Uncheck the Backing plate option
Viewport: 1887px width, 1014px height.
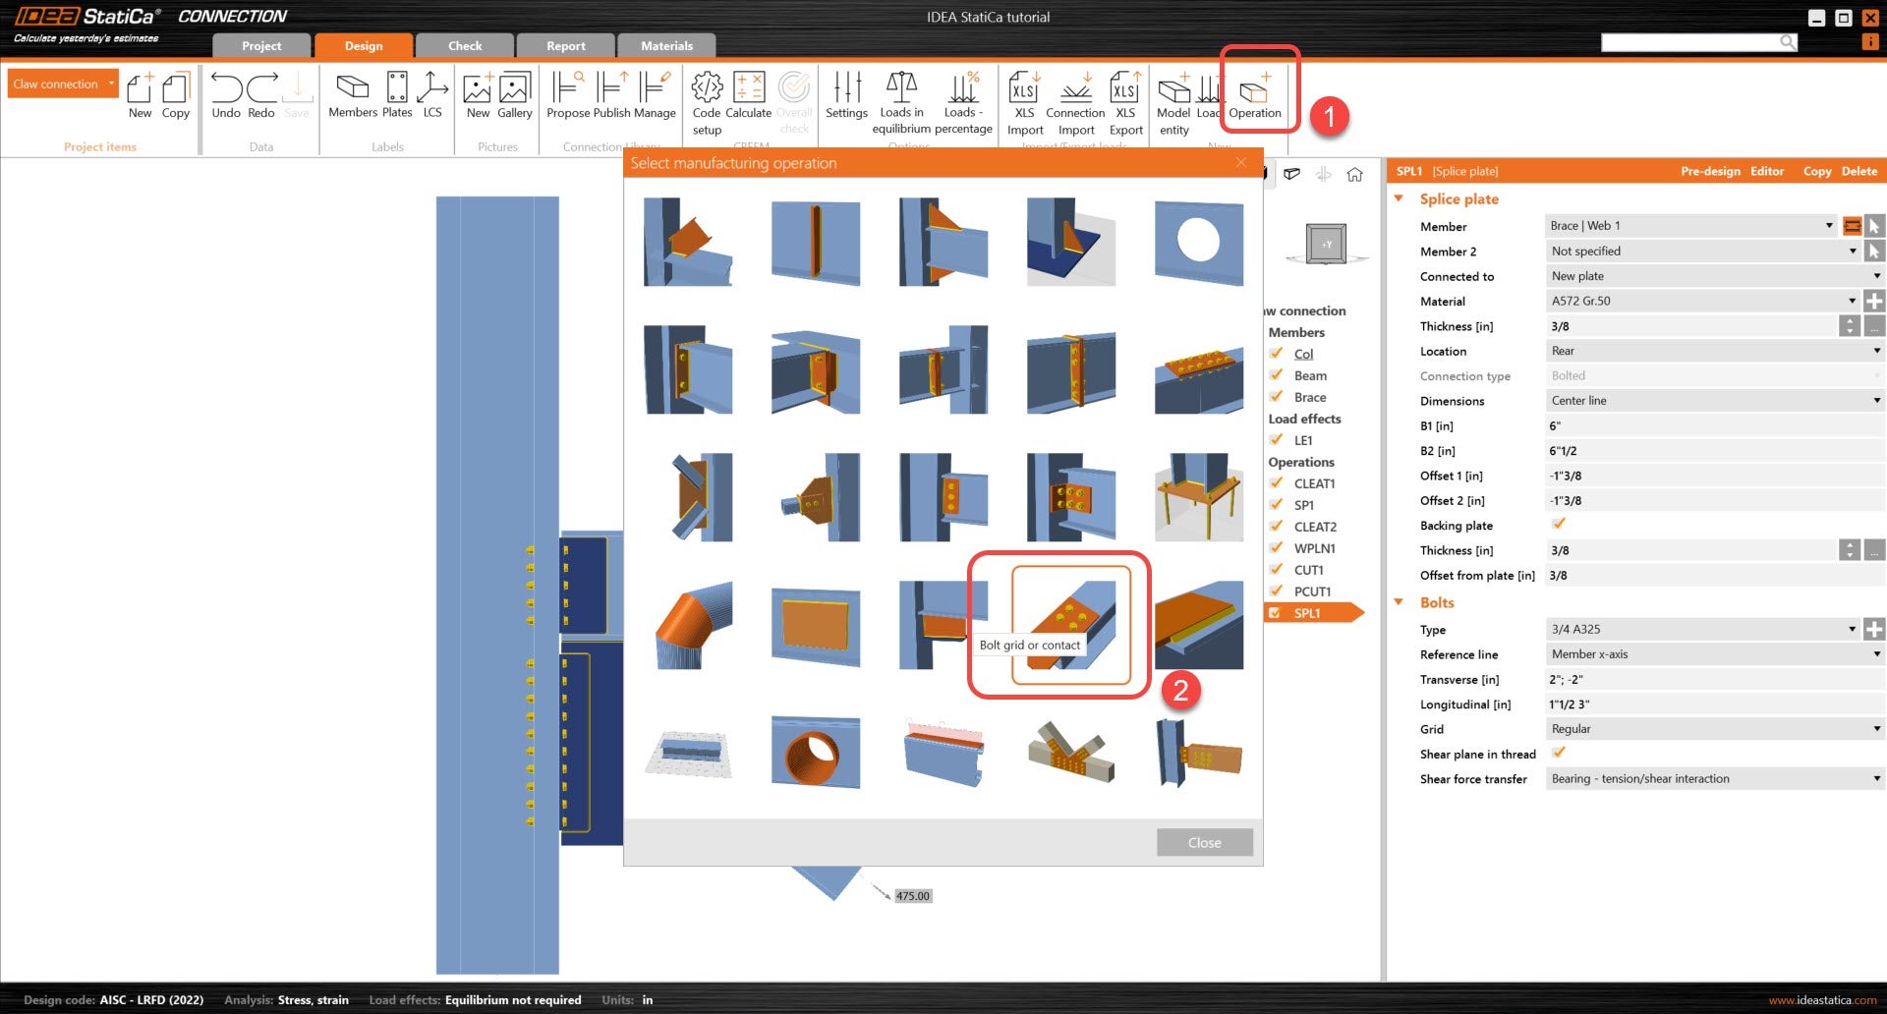point(1558,524)
